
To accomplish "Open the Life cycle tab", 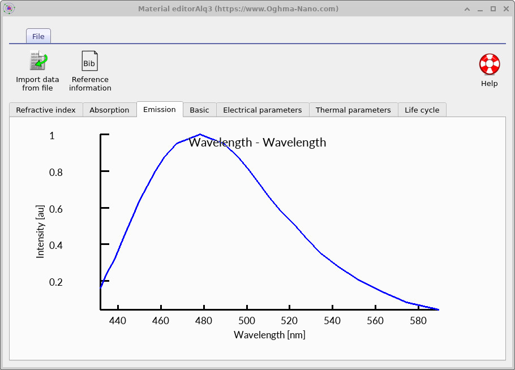I will (422, 110).
